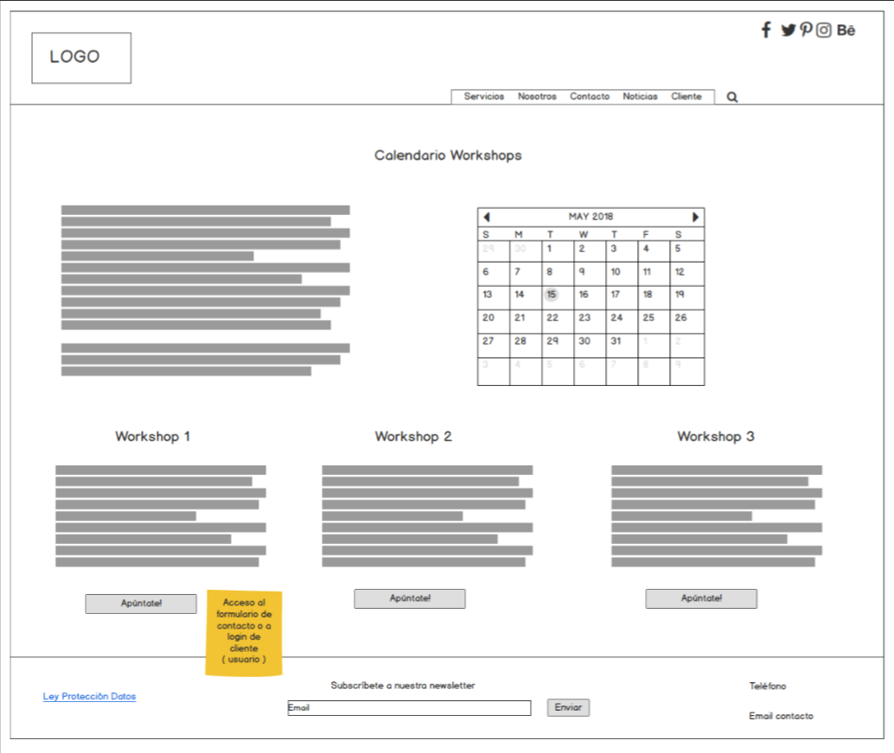Click Subscríbete a nuestra newsletter label
This screenshot has width=894, height=753.
coord(403,686)
